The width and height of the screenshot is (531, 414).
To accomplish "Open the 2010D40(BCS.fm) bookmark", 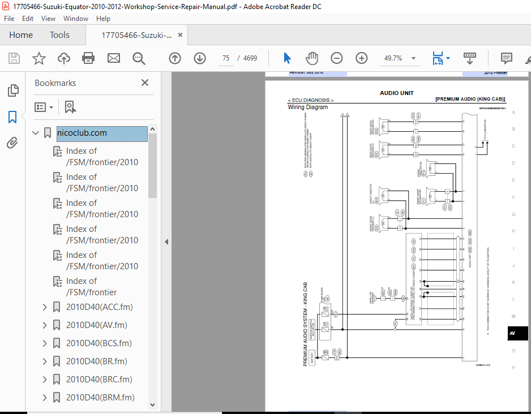I will coord(99,343).
